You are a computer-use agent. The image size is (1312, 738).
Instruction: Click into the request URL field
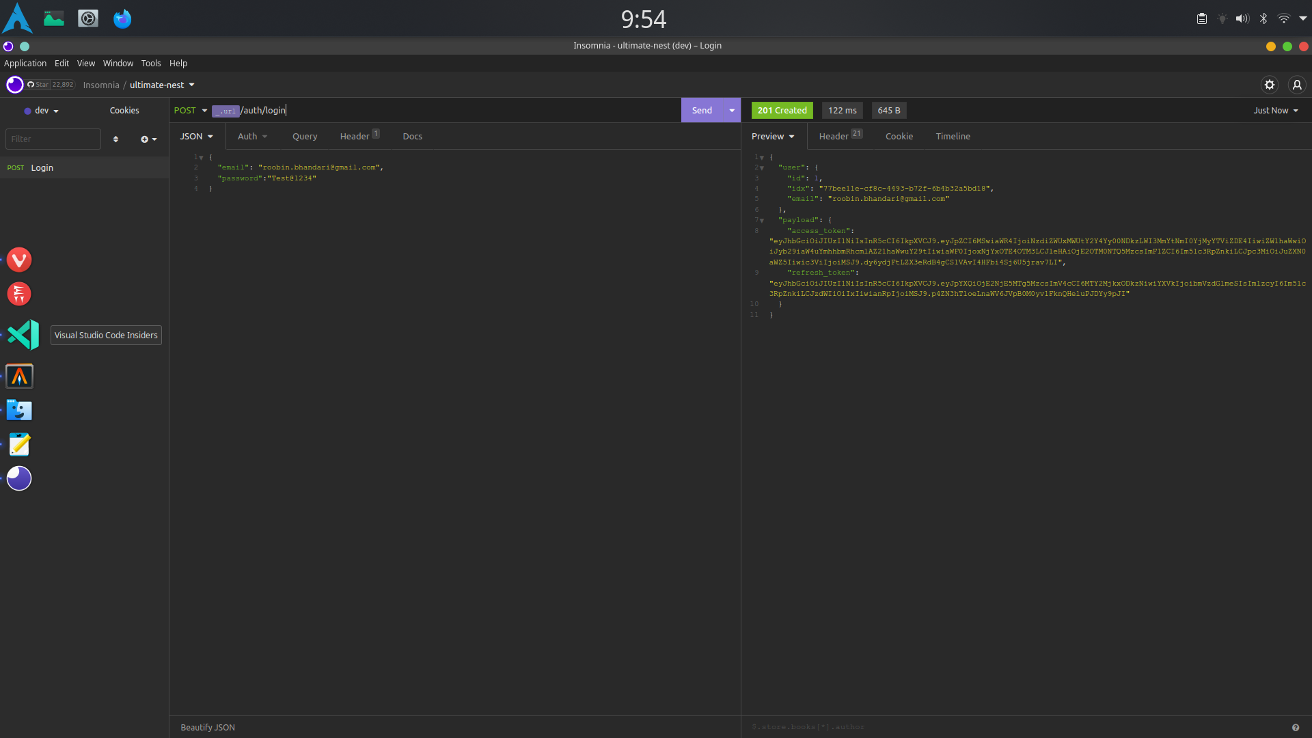pyautogui.click(x=444, y=110)
